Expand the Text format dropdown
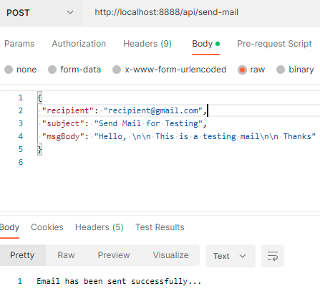 (x=231, y=256)
